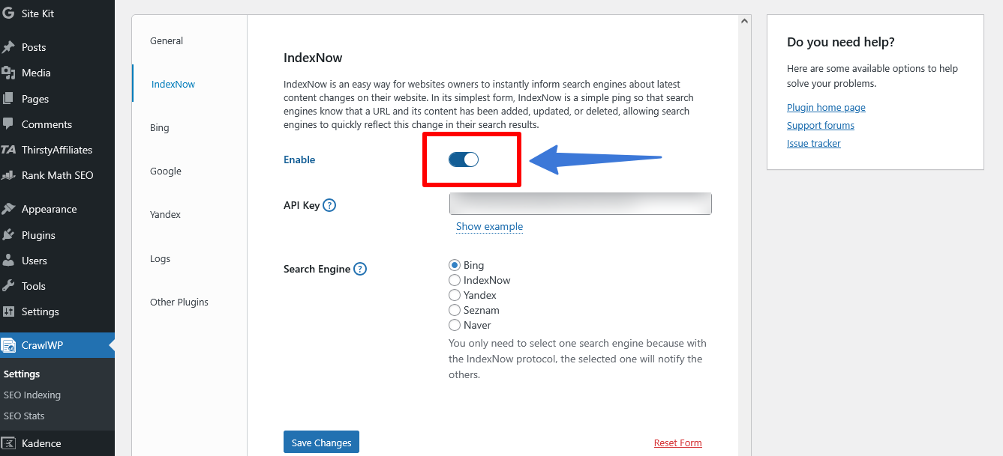Screen dimensions: 1003x456
Task: Click the Rank Math SEO icon
Action: 8,175
